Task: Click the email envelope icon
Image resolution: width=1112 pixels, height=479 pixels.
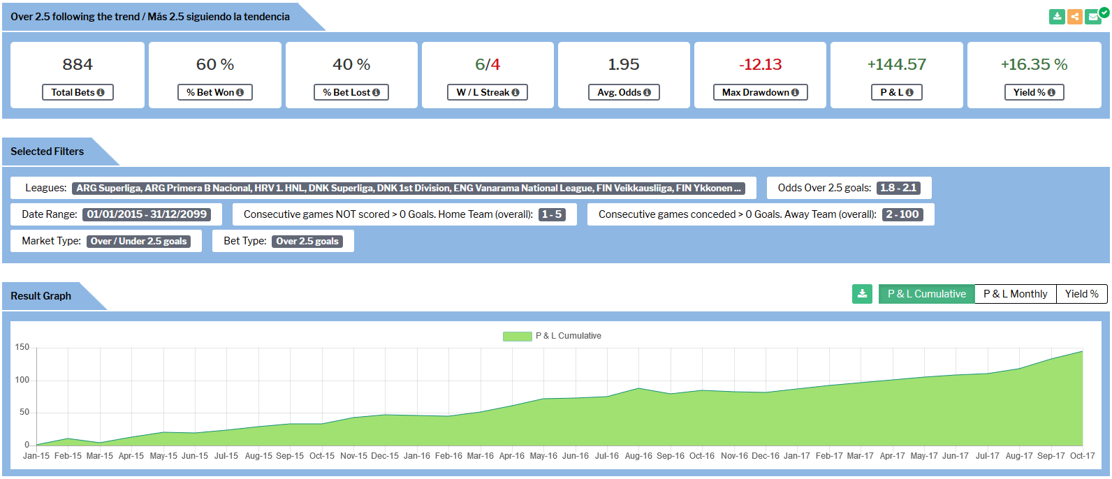Action: pos(1093,17)
